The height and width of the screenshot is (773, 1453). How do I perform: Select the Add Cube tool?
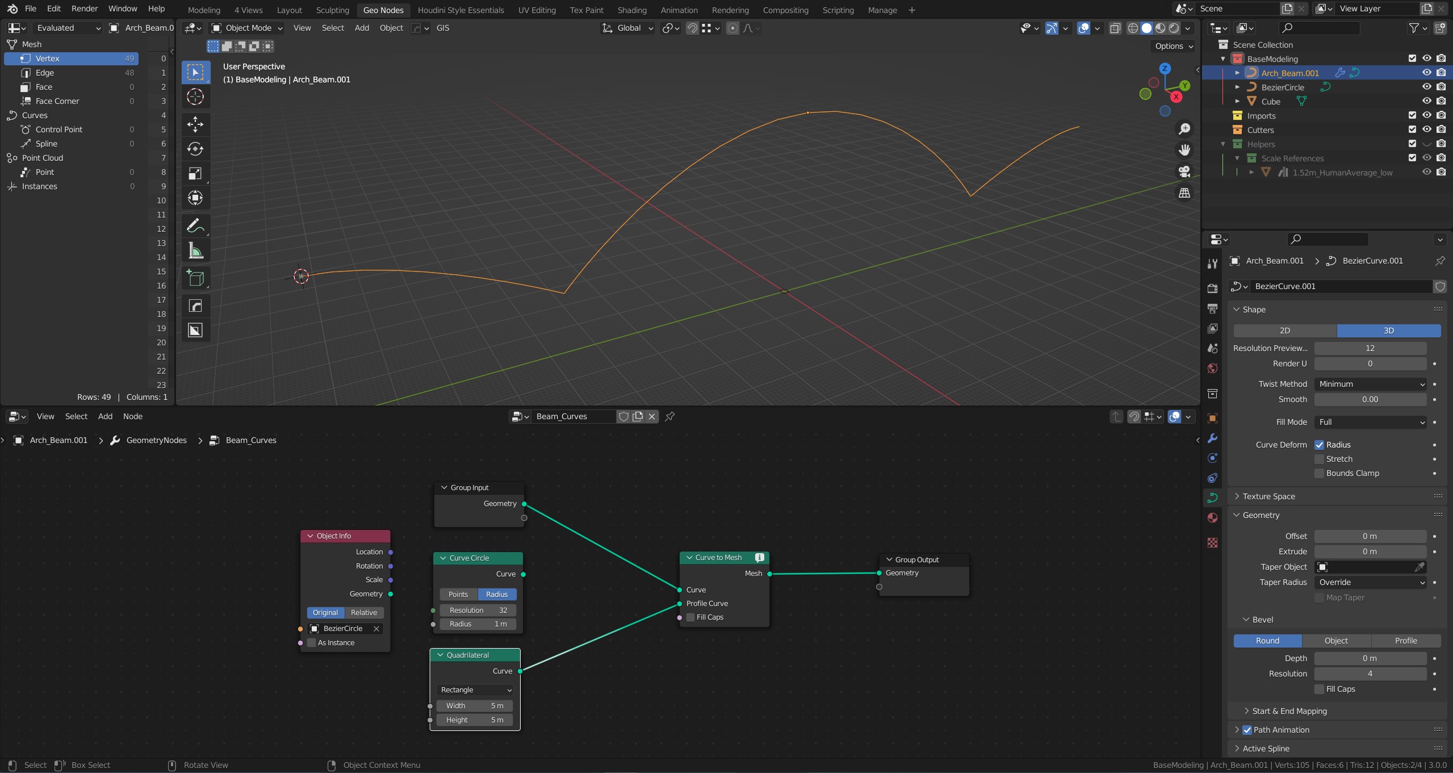[x=195, y=278]
